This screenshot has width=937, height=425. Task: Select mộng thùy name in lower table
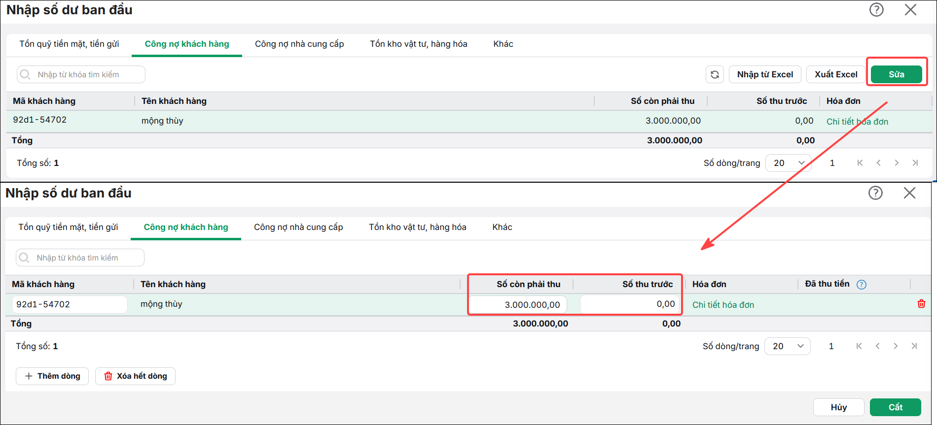point(161,304)
